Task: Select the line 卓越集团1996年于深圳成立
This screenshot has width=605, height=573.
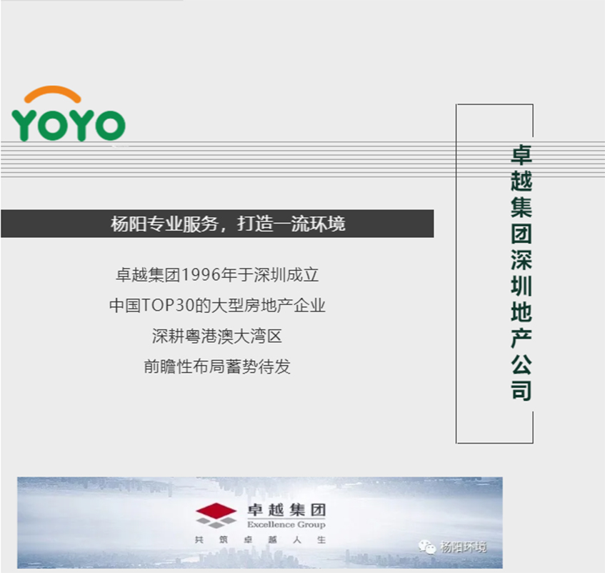Action: (x=217, y=274)
